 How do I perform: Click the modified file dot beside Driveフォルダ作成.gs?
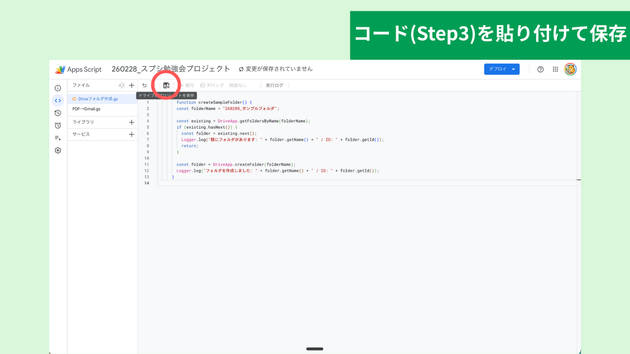[x=74, y=99]
